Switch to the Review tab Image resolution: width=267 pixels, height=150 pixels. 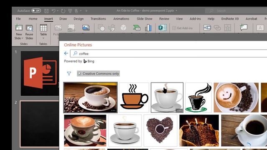pos(164,19)
